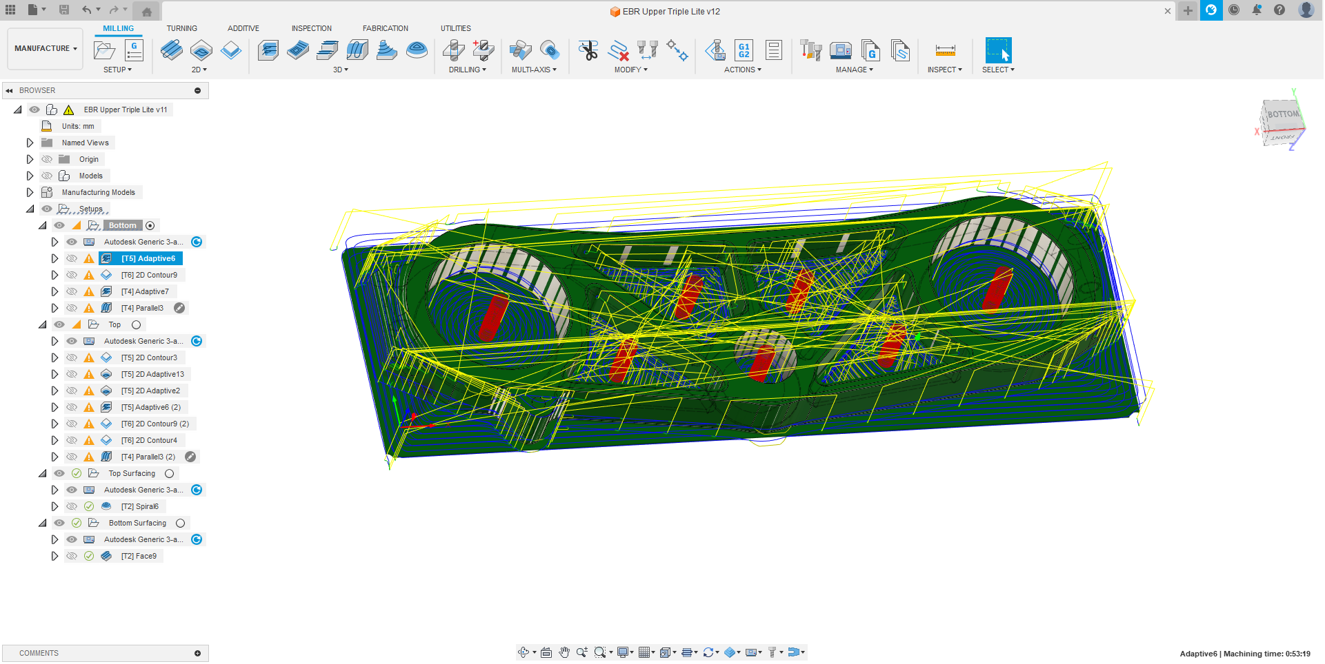Select the Drill tool icon
1325x664 pixels.
point(454,50)
